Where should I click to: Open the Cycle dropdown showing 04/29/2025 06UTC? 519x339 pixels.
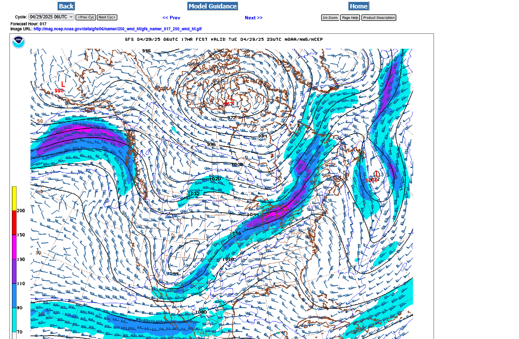tap(51, 17)
